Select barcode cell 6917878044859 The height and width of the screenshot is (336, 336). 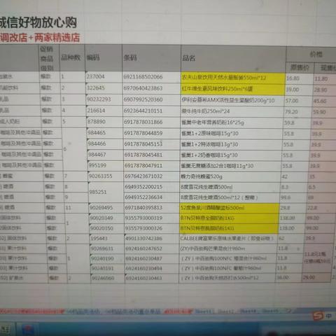(152, 133)
